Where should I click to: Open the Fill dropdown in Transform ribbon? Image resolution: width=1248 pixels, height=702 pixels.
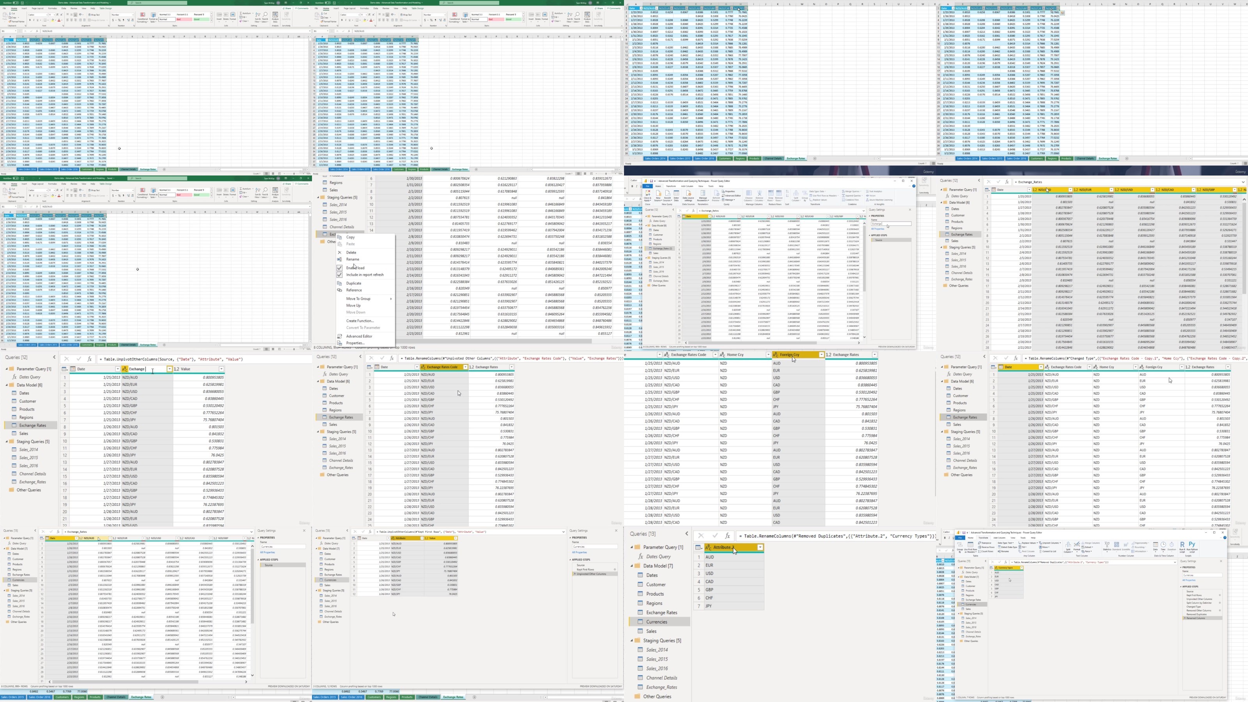(1023, 548)
